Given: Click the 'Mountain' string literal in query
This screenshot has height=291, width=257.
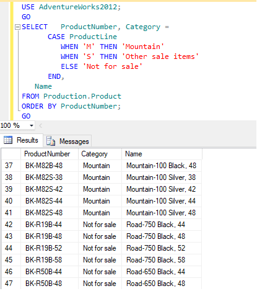Looking at the screenshot, I should pos(143,47).
